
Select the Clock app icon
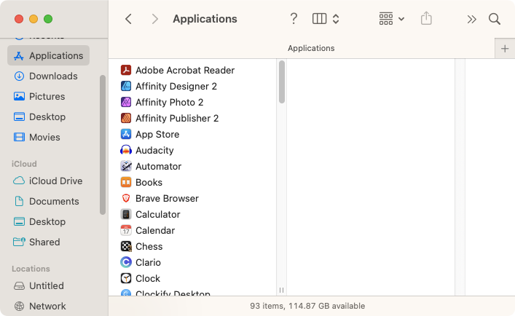(126, 279)
